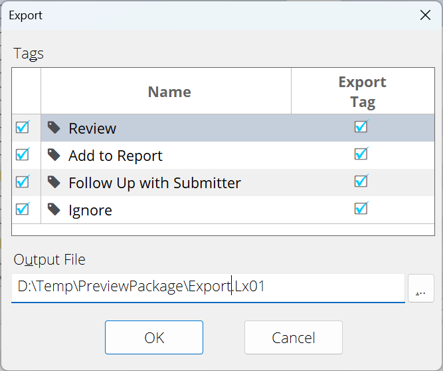Select the Add to Report tag row
This screenshot has width=443, height=371.
tap(223, 155)
